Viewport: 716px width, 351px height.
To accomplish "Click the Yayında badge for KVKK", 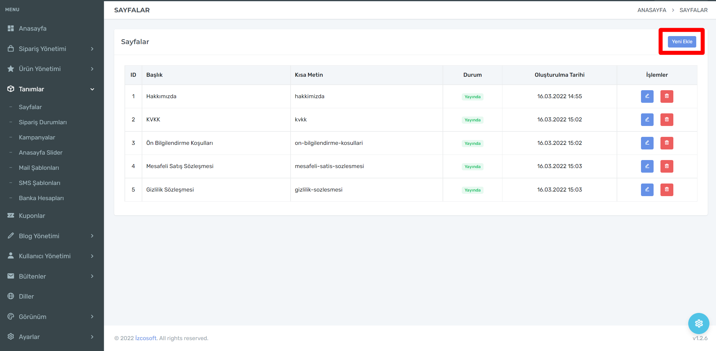I will [472, 120].
